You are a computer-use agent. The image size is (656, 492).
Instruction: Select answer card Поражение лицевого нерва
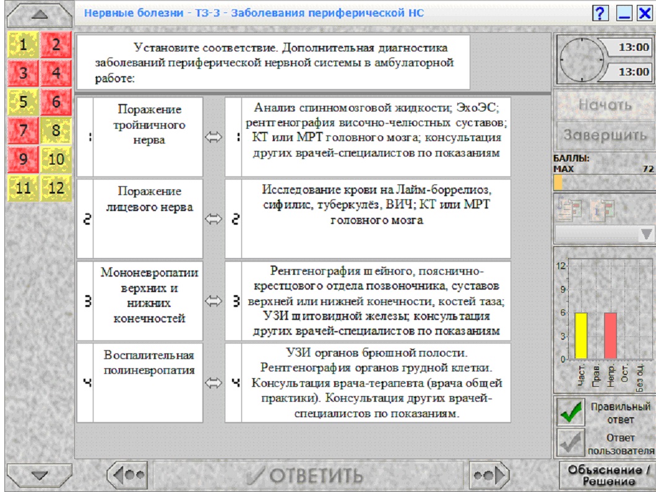click(140, 219)
